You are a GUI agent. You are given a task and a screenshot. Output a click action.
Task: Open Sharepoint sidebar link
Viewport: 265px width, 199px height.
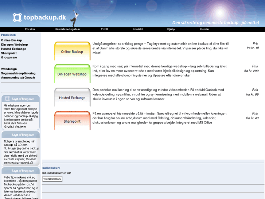click(9, 53)
